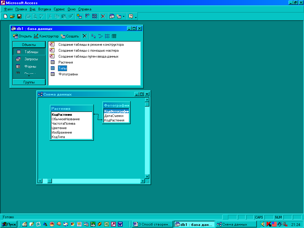Click the Show Table (add table) icon
The height and width of the screenshot is (228, 304).
(79, 16)
